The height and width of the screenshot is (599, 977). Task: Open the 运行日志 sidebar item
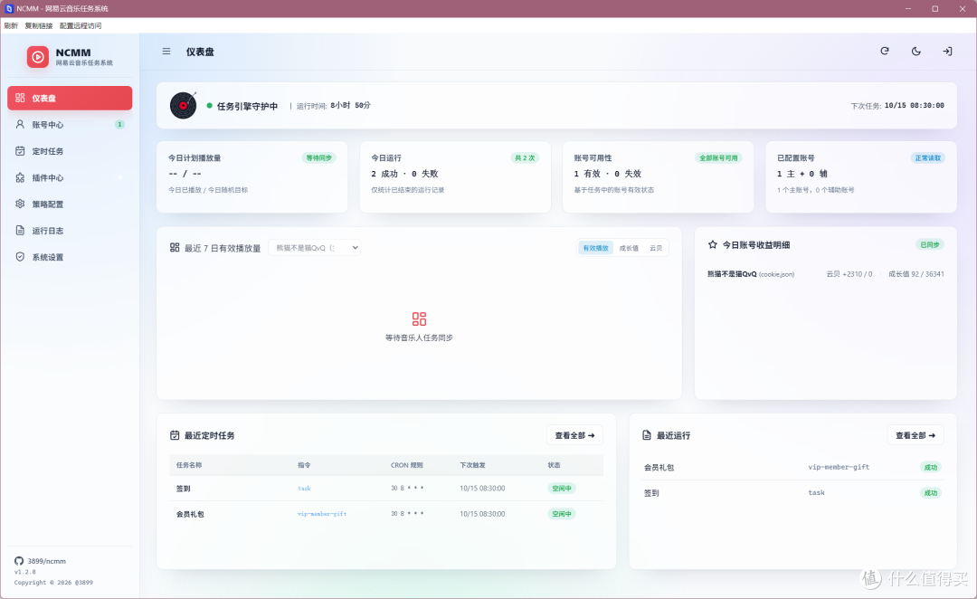70,231
